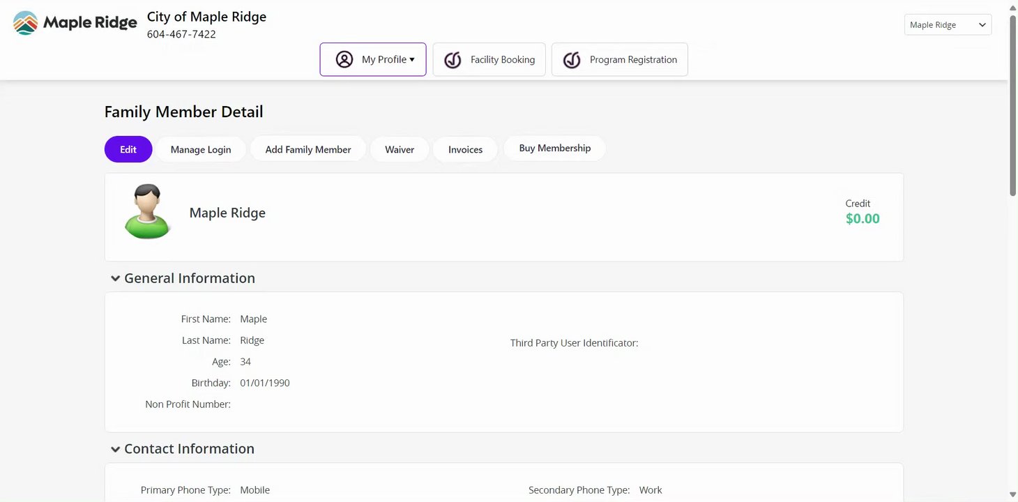Open the Waiver section
Viewport: 1018px width, 502px height.
(400, 149)
